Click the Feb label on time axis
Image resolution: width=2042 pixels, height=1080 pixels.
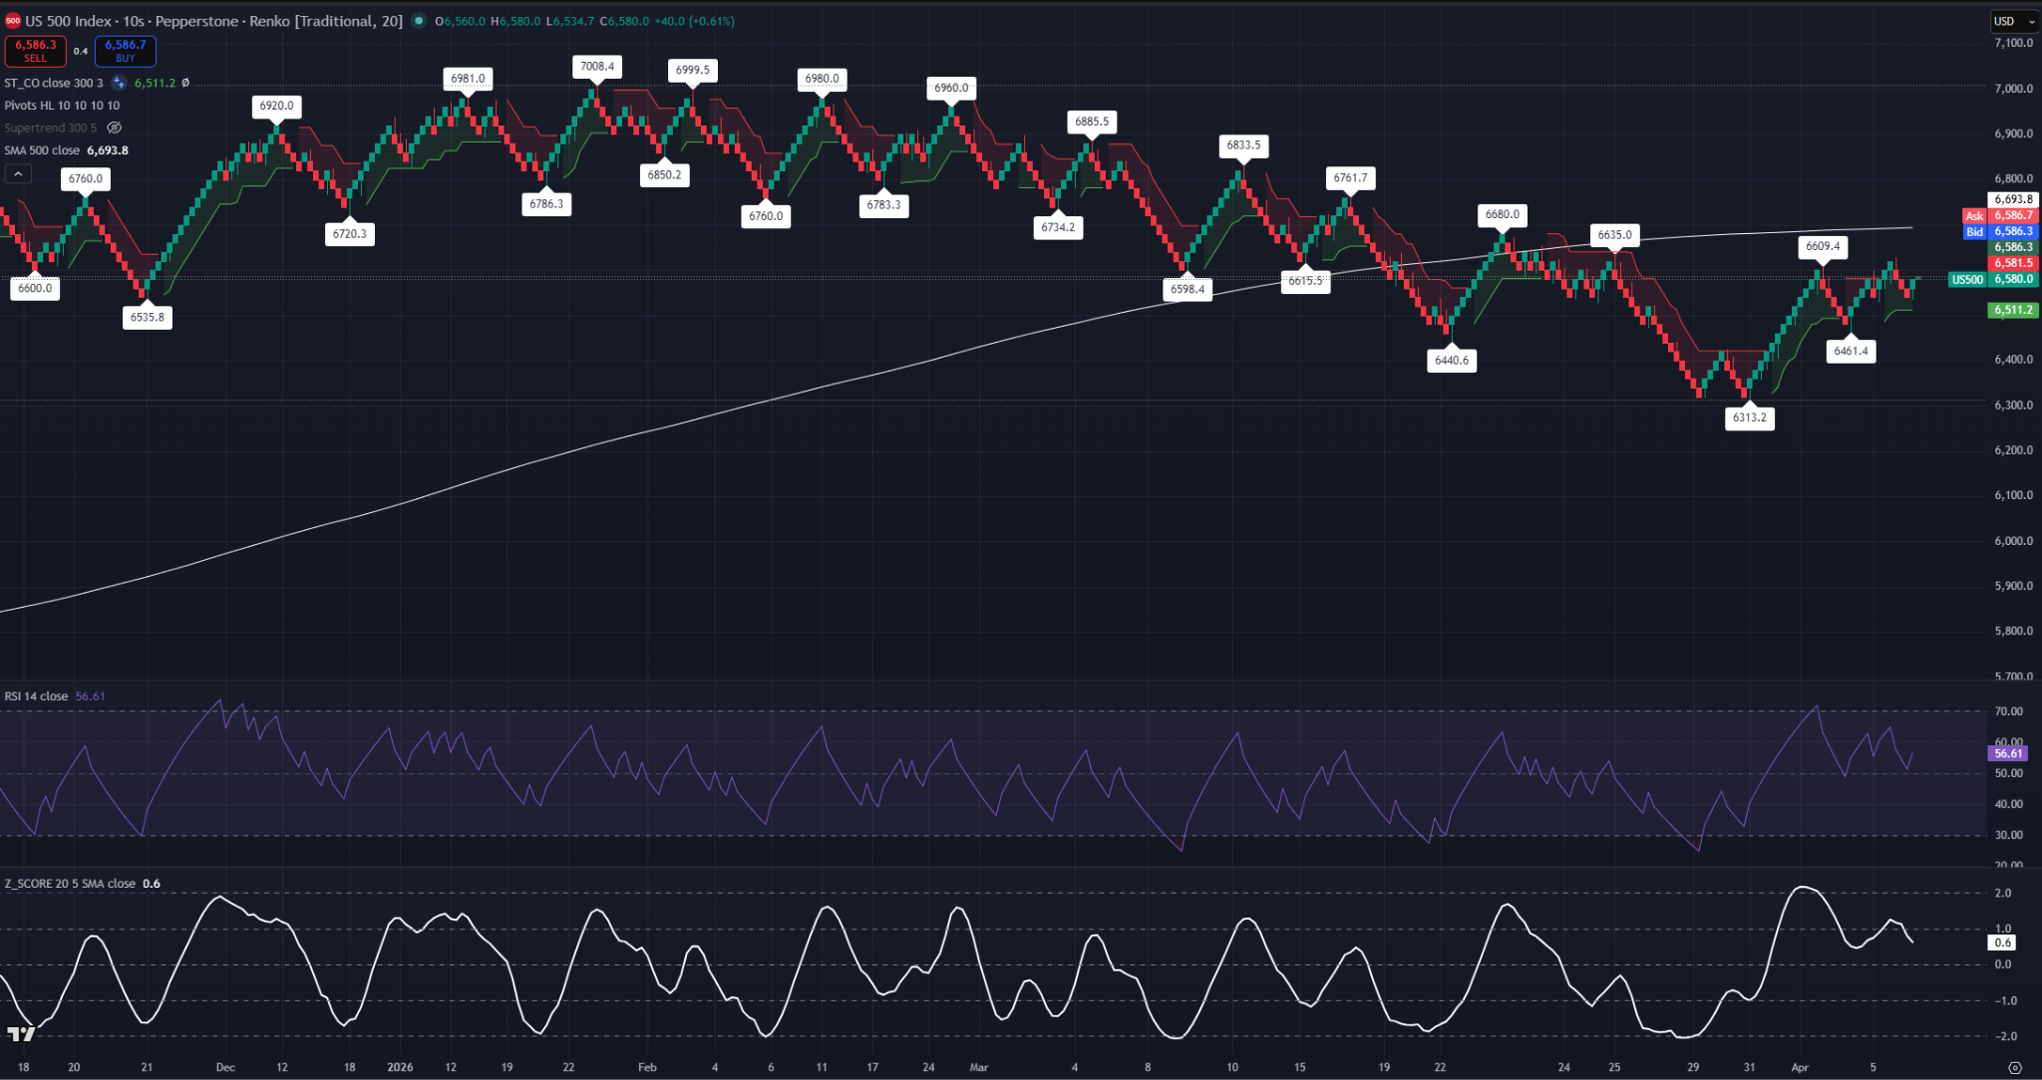(647, 1067)
